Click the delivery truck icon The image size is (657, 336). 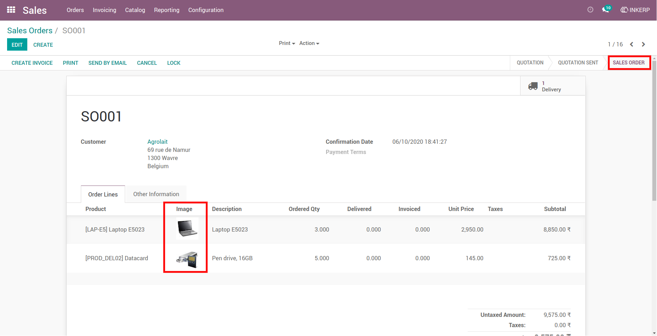[x=533, y=86]
